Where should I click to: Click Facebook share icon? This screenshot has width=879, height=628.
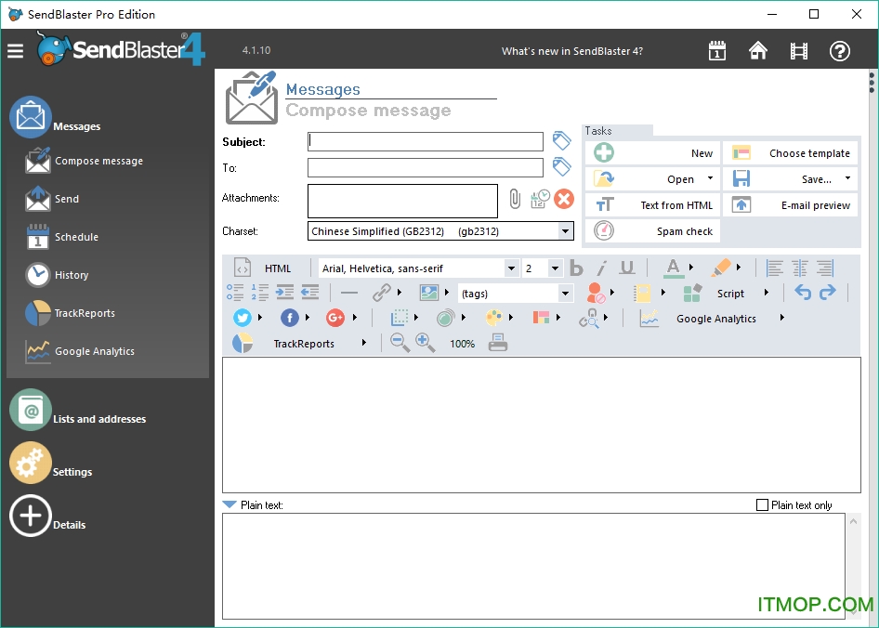(x=289, y=318)
